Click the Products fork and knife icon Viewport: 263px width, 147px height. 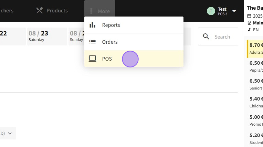tap(40, 11)
